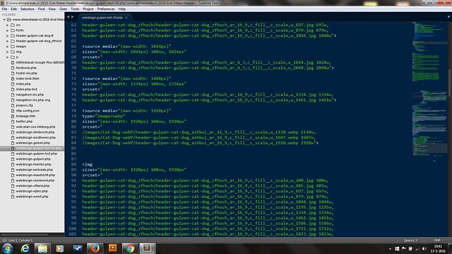Open the File menu
The height and width of the screenshot is (254, 452).
coord(5,9)
